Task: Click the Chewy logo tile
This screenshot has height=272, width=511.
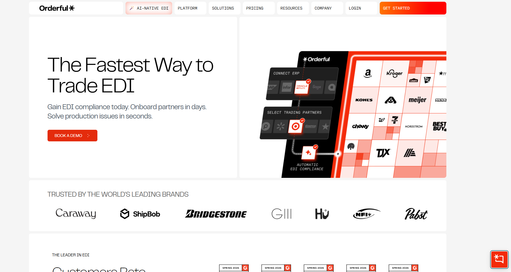Action: point(360,126)
